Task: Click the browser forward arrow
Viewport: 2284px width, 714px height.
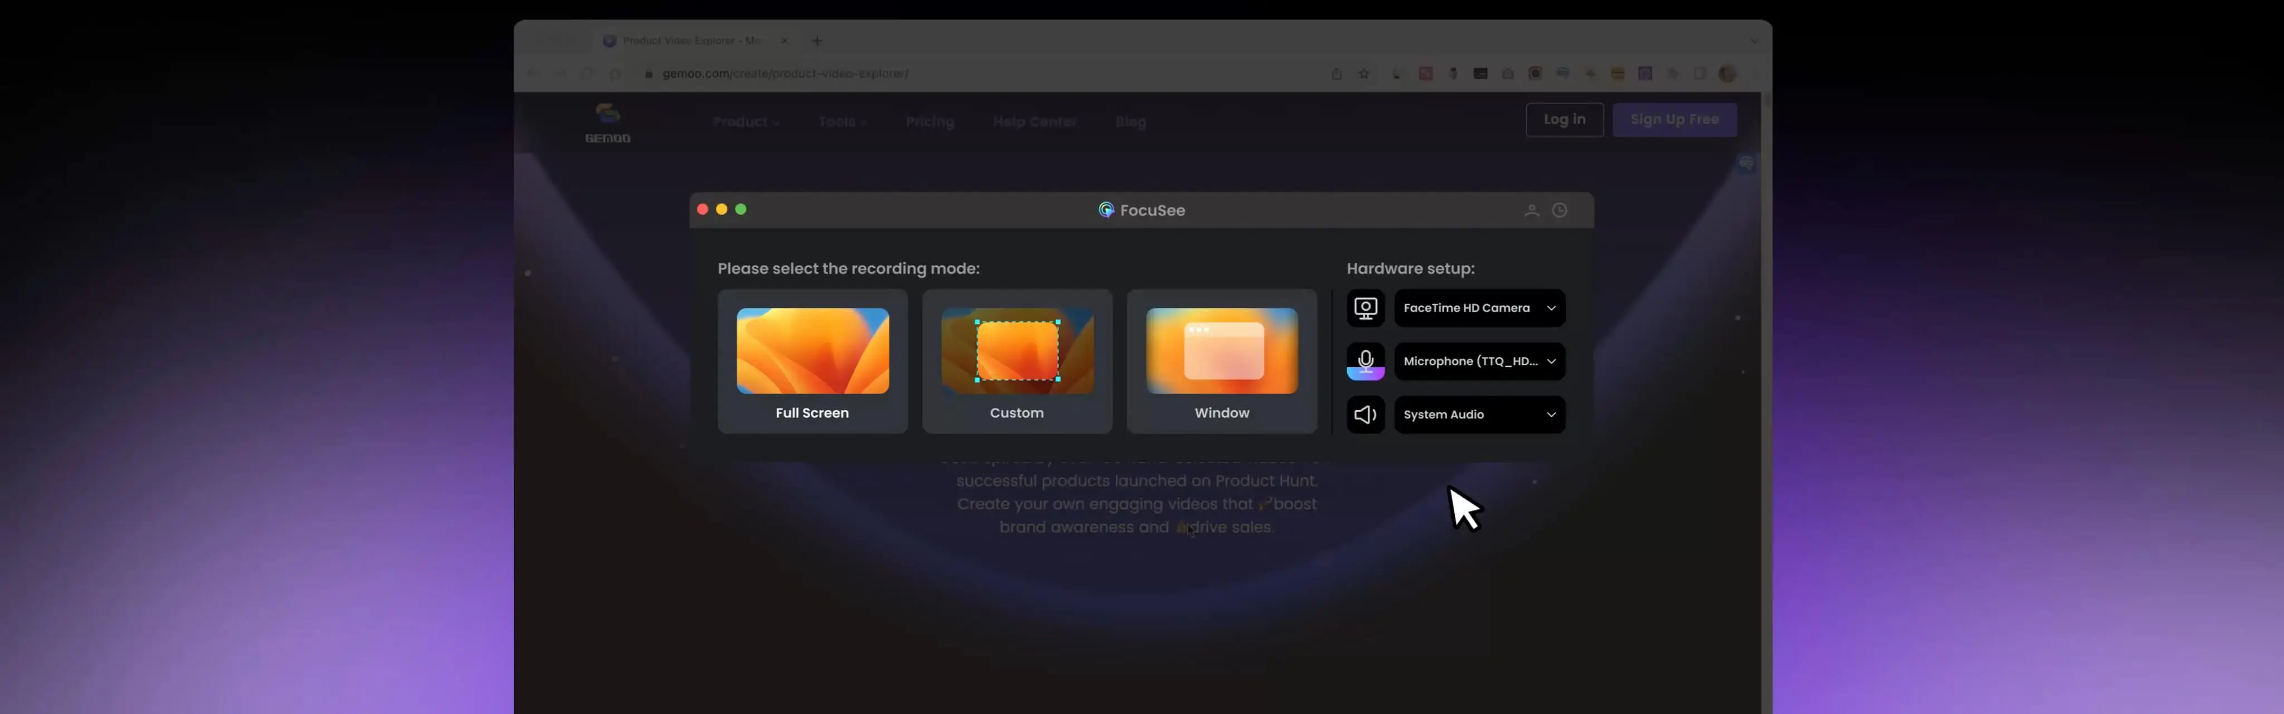Action: tap(560, 74)
